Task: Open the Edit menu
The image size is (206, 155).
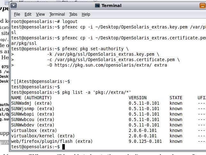Action: (x=28, y=14)
